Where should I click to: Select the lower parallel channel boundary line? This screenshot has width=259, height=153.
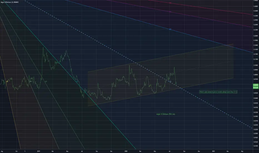pos(160,92)
